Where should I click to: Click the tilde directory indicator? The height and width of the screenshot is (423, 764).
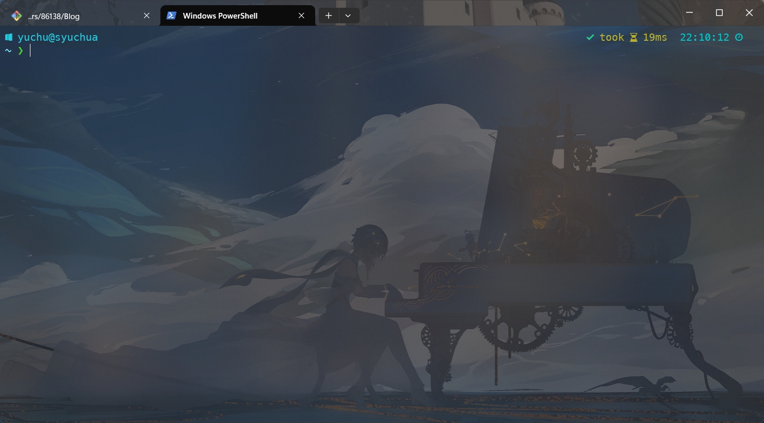click(8, 51)
